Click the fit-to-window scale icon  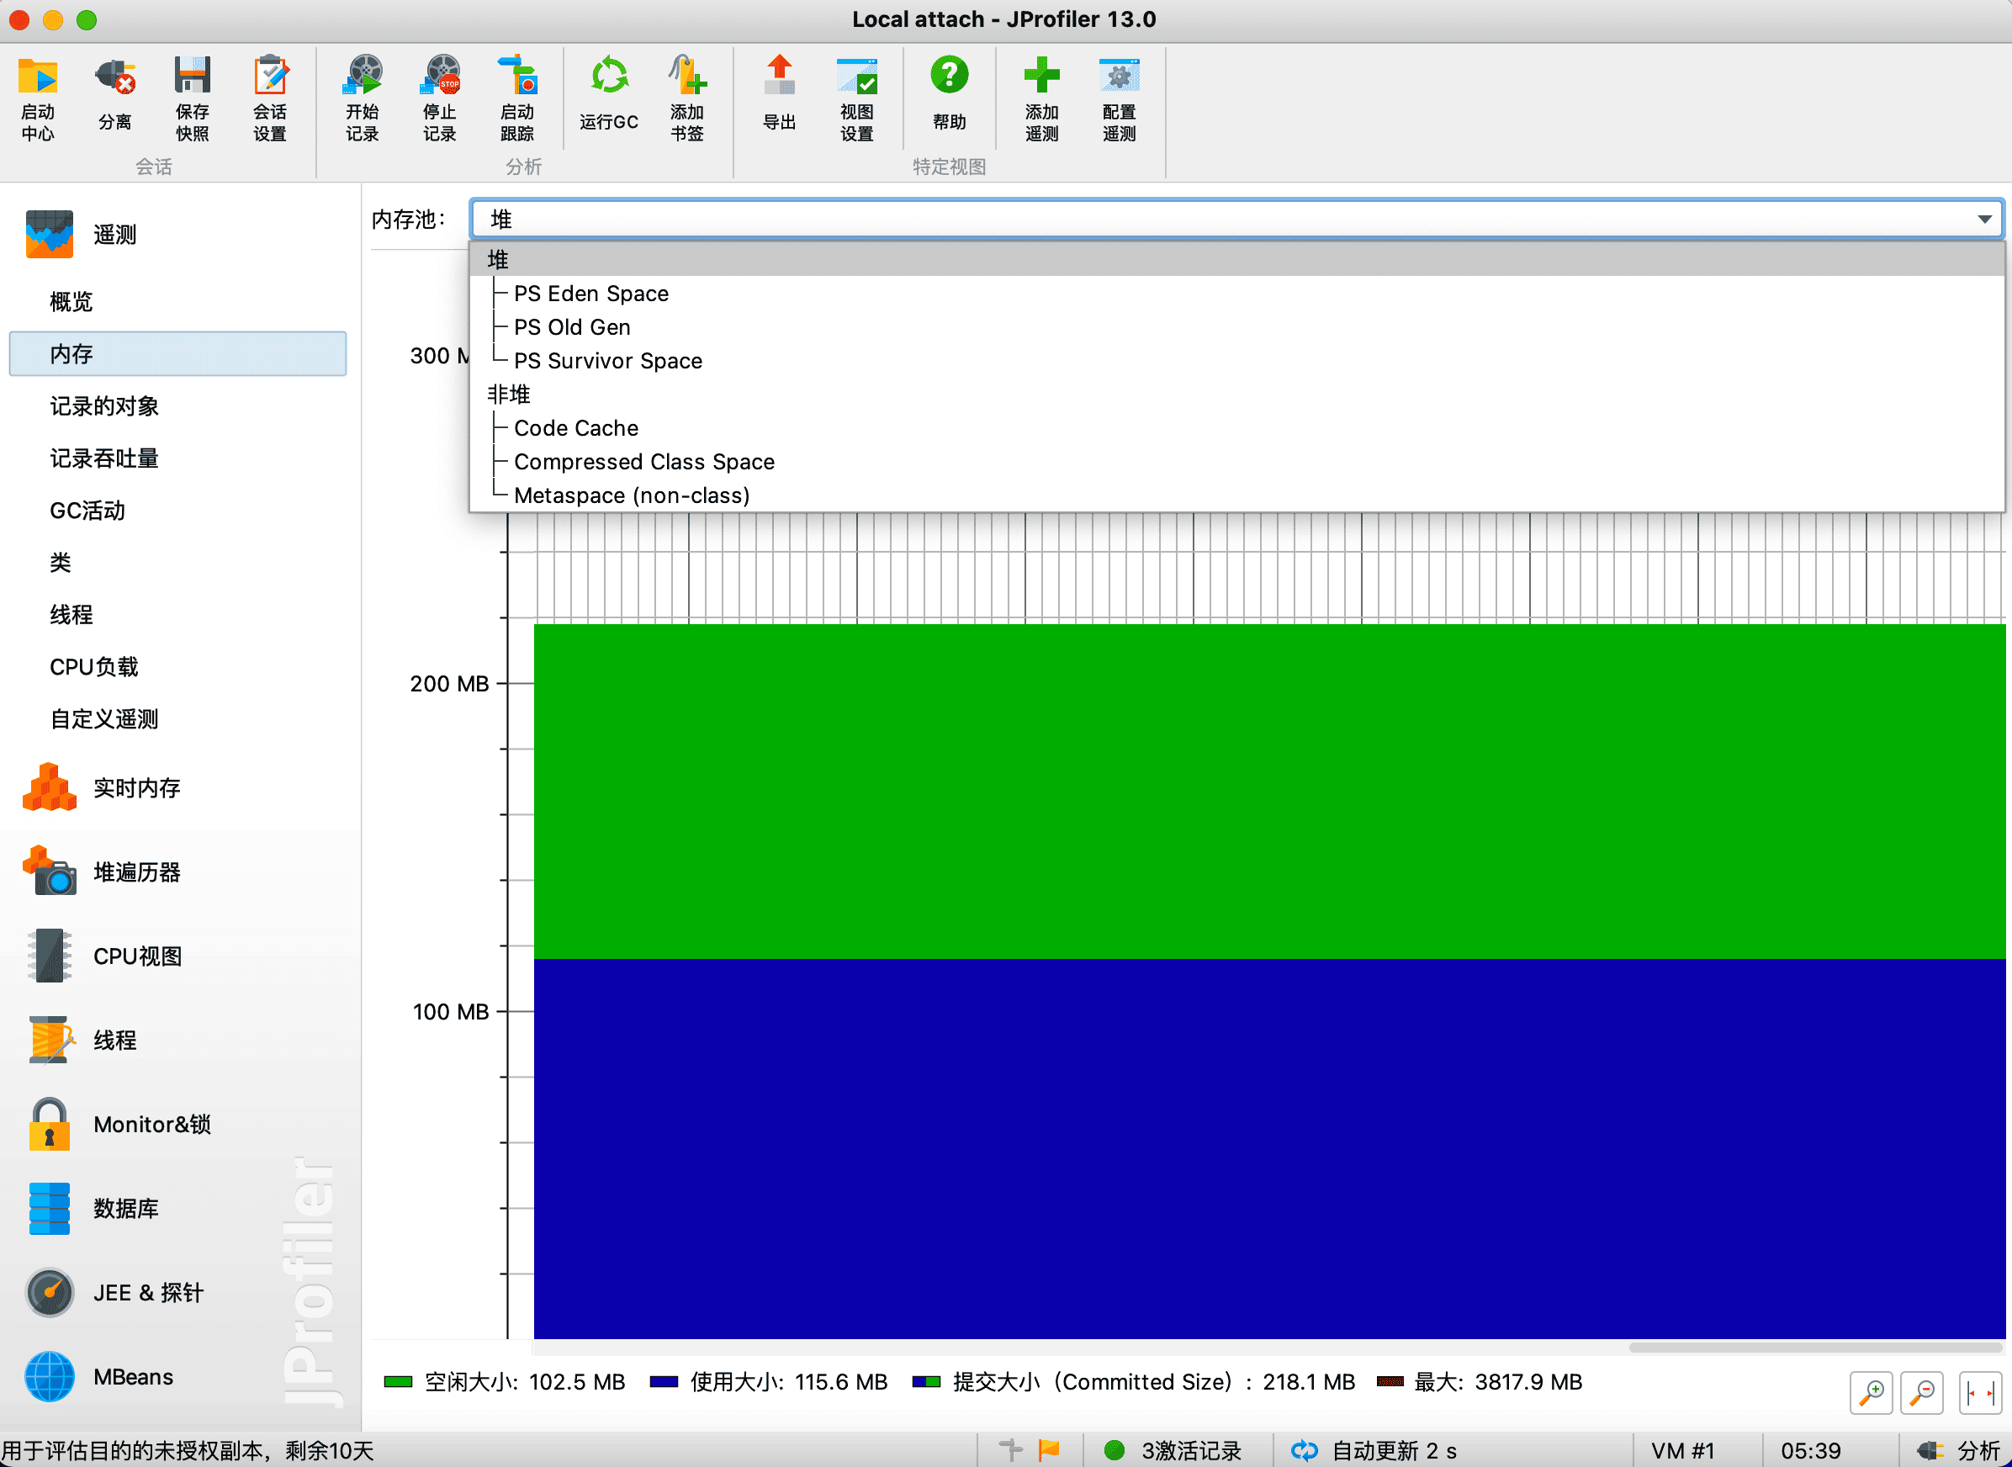click(x=1979, y=1392)
